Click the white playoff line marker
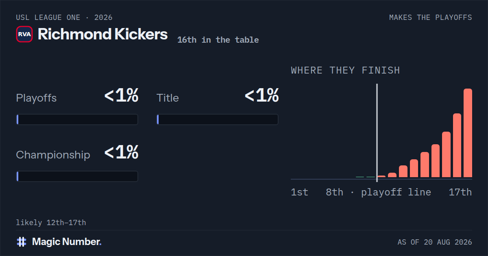 coord(377,131)
